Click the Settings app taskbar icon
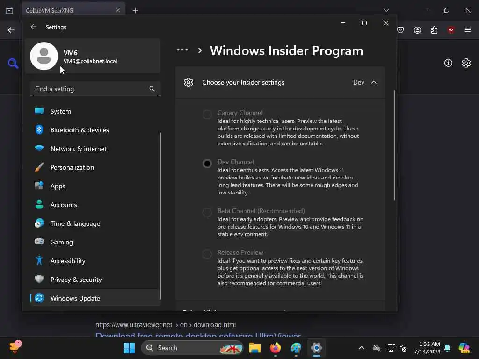This screenshot has width=479, height=359. (317, 348)
